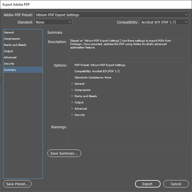Screen dimensions: 192x192
Task: Expand the Security section in Options
Action: [x=72, y=115]
